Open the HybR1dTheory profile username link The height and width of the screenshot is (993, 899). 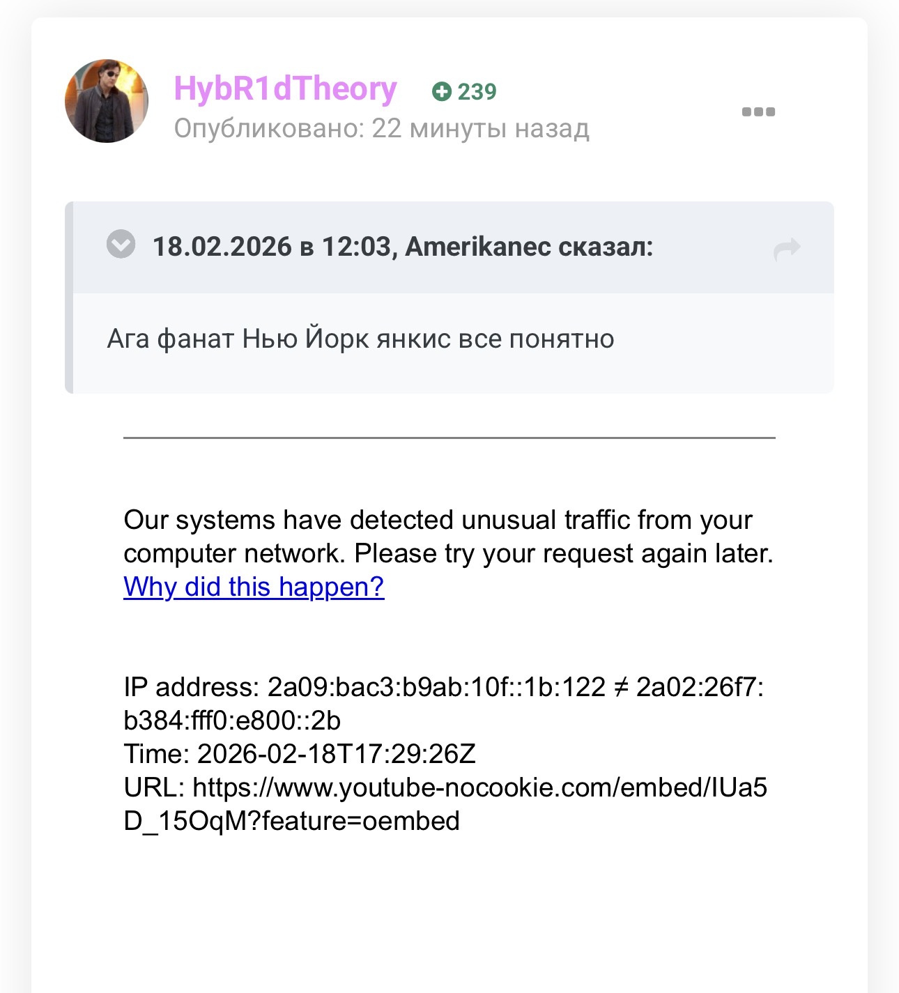[285, 89]
